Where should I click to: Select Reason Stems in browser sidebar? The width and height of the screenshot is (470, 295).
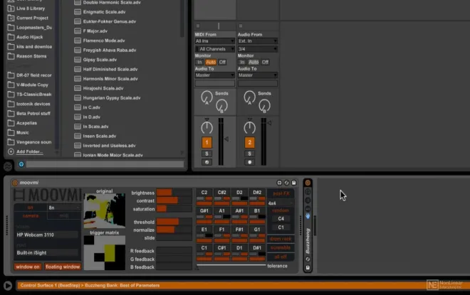coord(27,56)
